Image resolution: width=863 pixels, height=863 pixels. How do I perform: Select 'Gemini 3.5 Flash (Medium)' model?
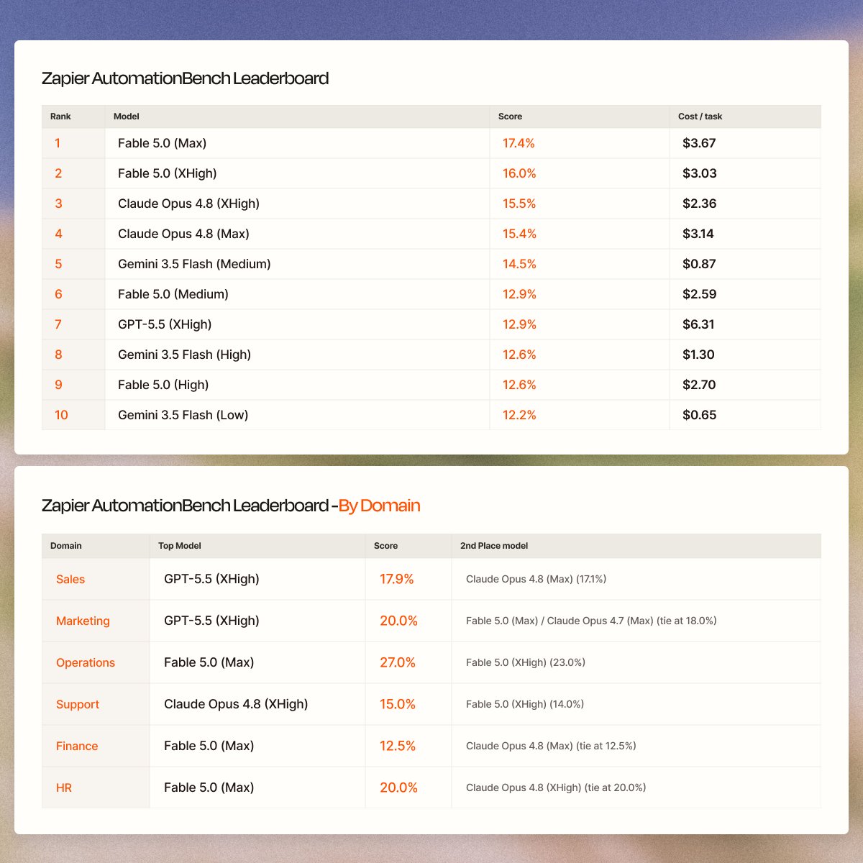click(x=194, y=264)
